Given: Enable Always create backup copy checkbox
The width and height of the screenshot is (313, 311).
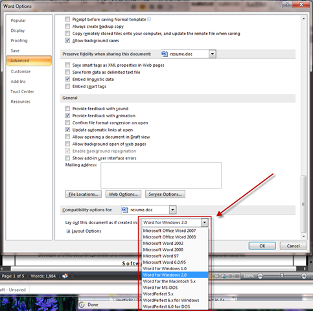Looking at the screenshot, I should pyautogui.click(x=67, y=27).
